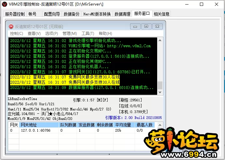Screen dimensions: 225x160
Task: Click the log scrollbar thumb
Action: (x=160, y=85)
